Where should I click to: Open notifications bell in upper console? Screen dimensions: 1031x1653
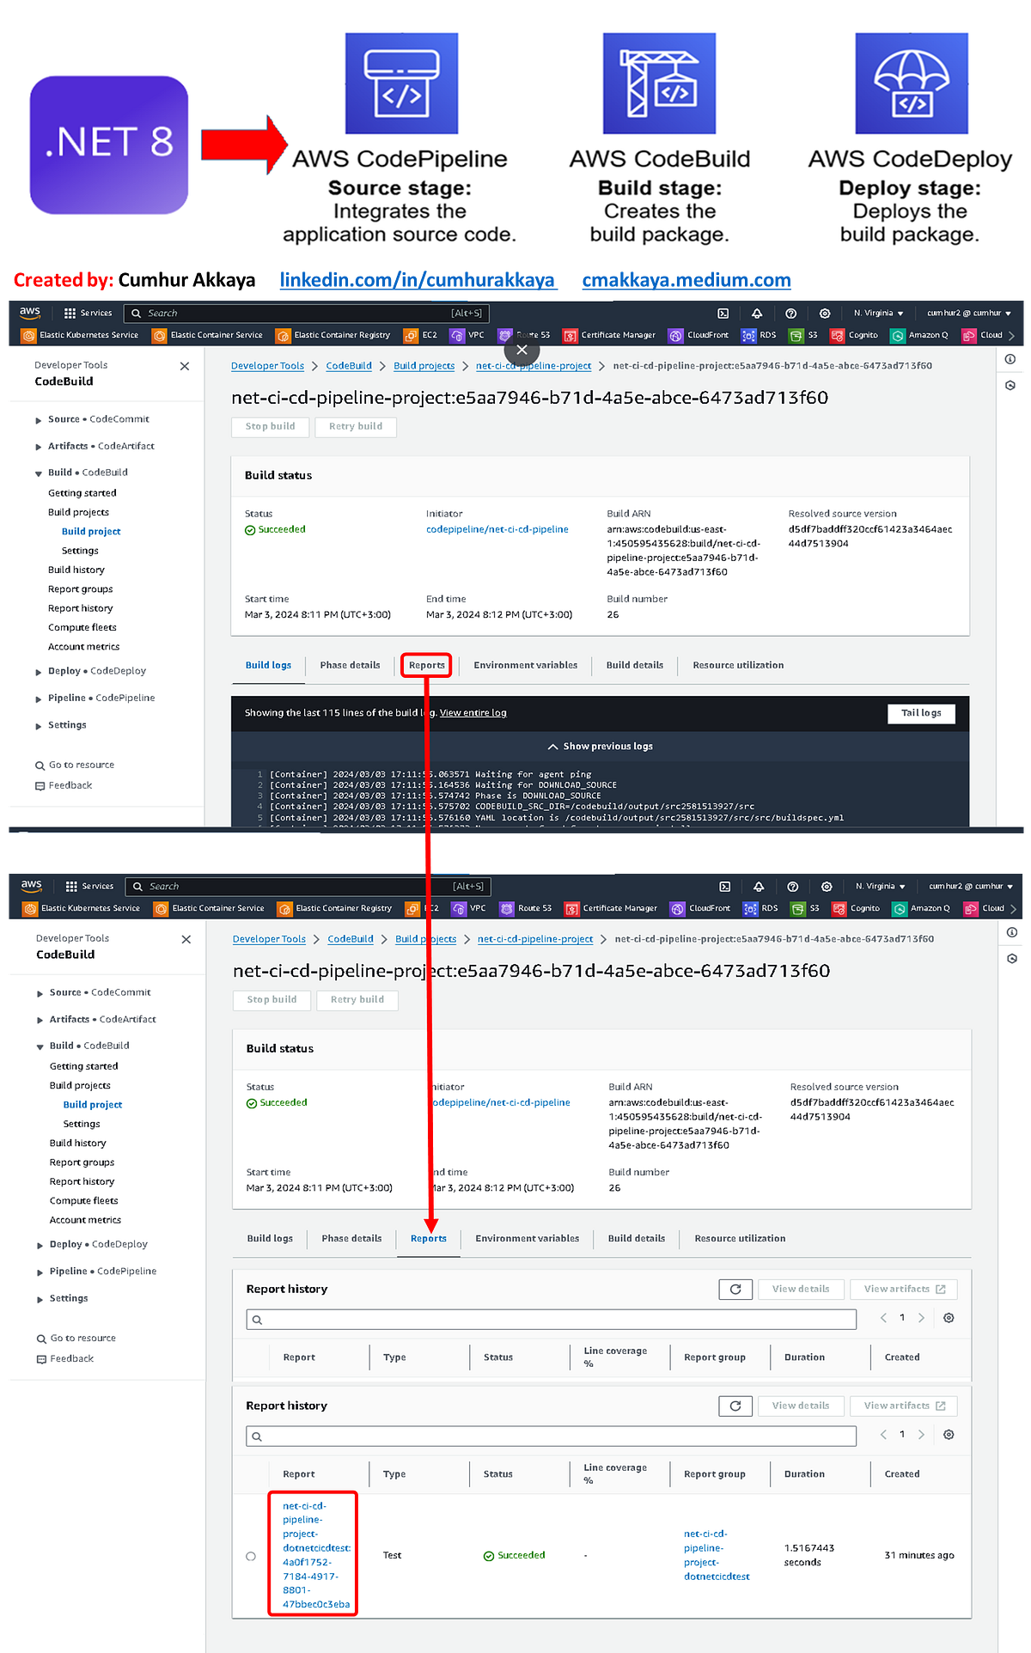point(757,314)
